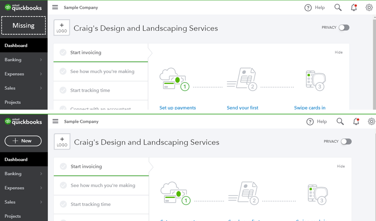The height and width of the screenshot is (221, 376).
Task: Open hamburger menu in lower screenshot
Action: [55, 121]
